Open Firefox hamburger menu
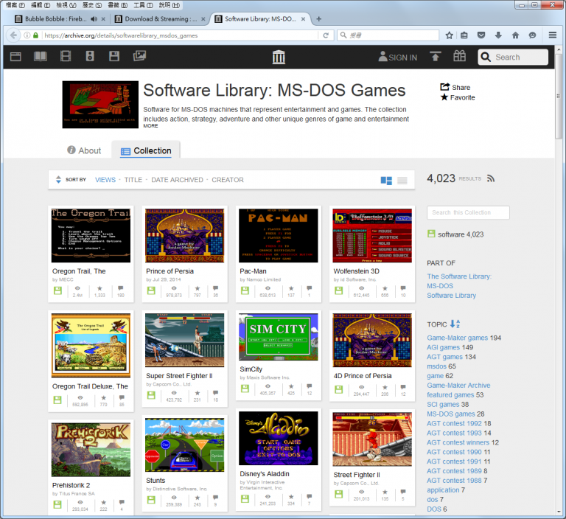The height and width of the screenshot is (519, 566). tap(552, 35)
